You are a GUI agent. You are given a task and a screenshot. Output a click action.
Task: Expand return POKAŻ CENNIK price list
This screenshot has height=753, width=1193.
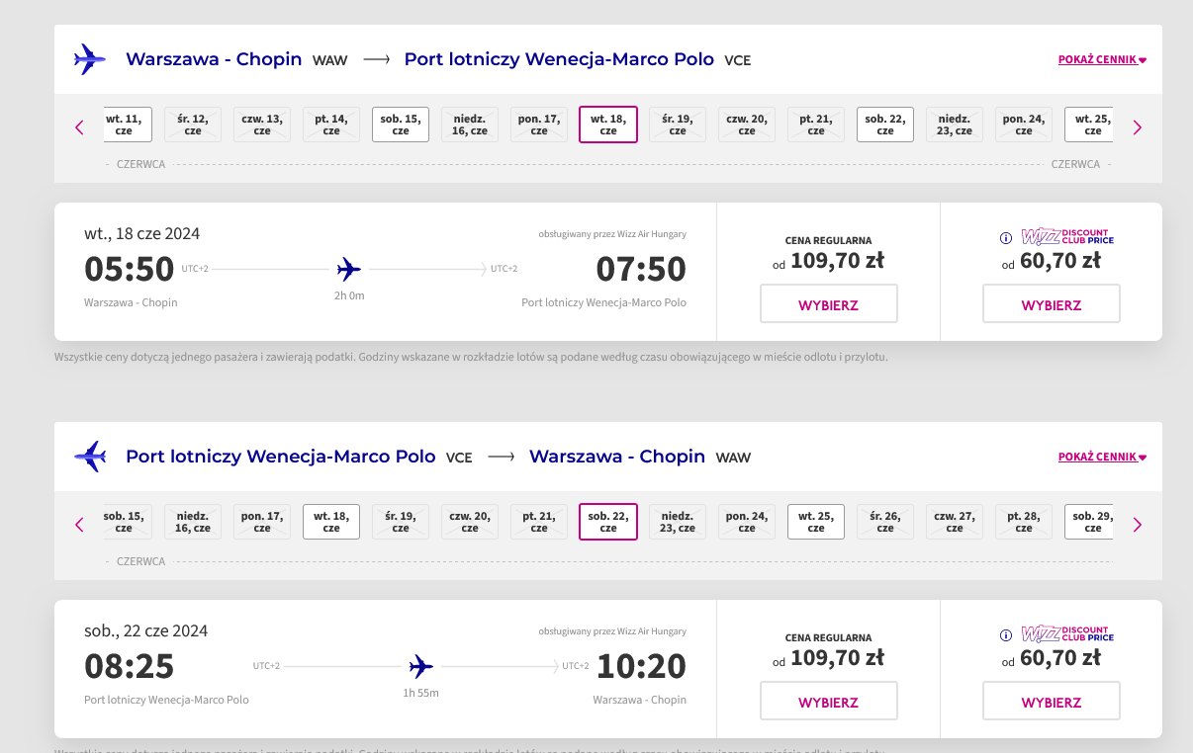1102,457
